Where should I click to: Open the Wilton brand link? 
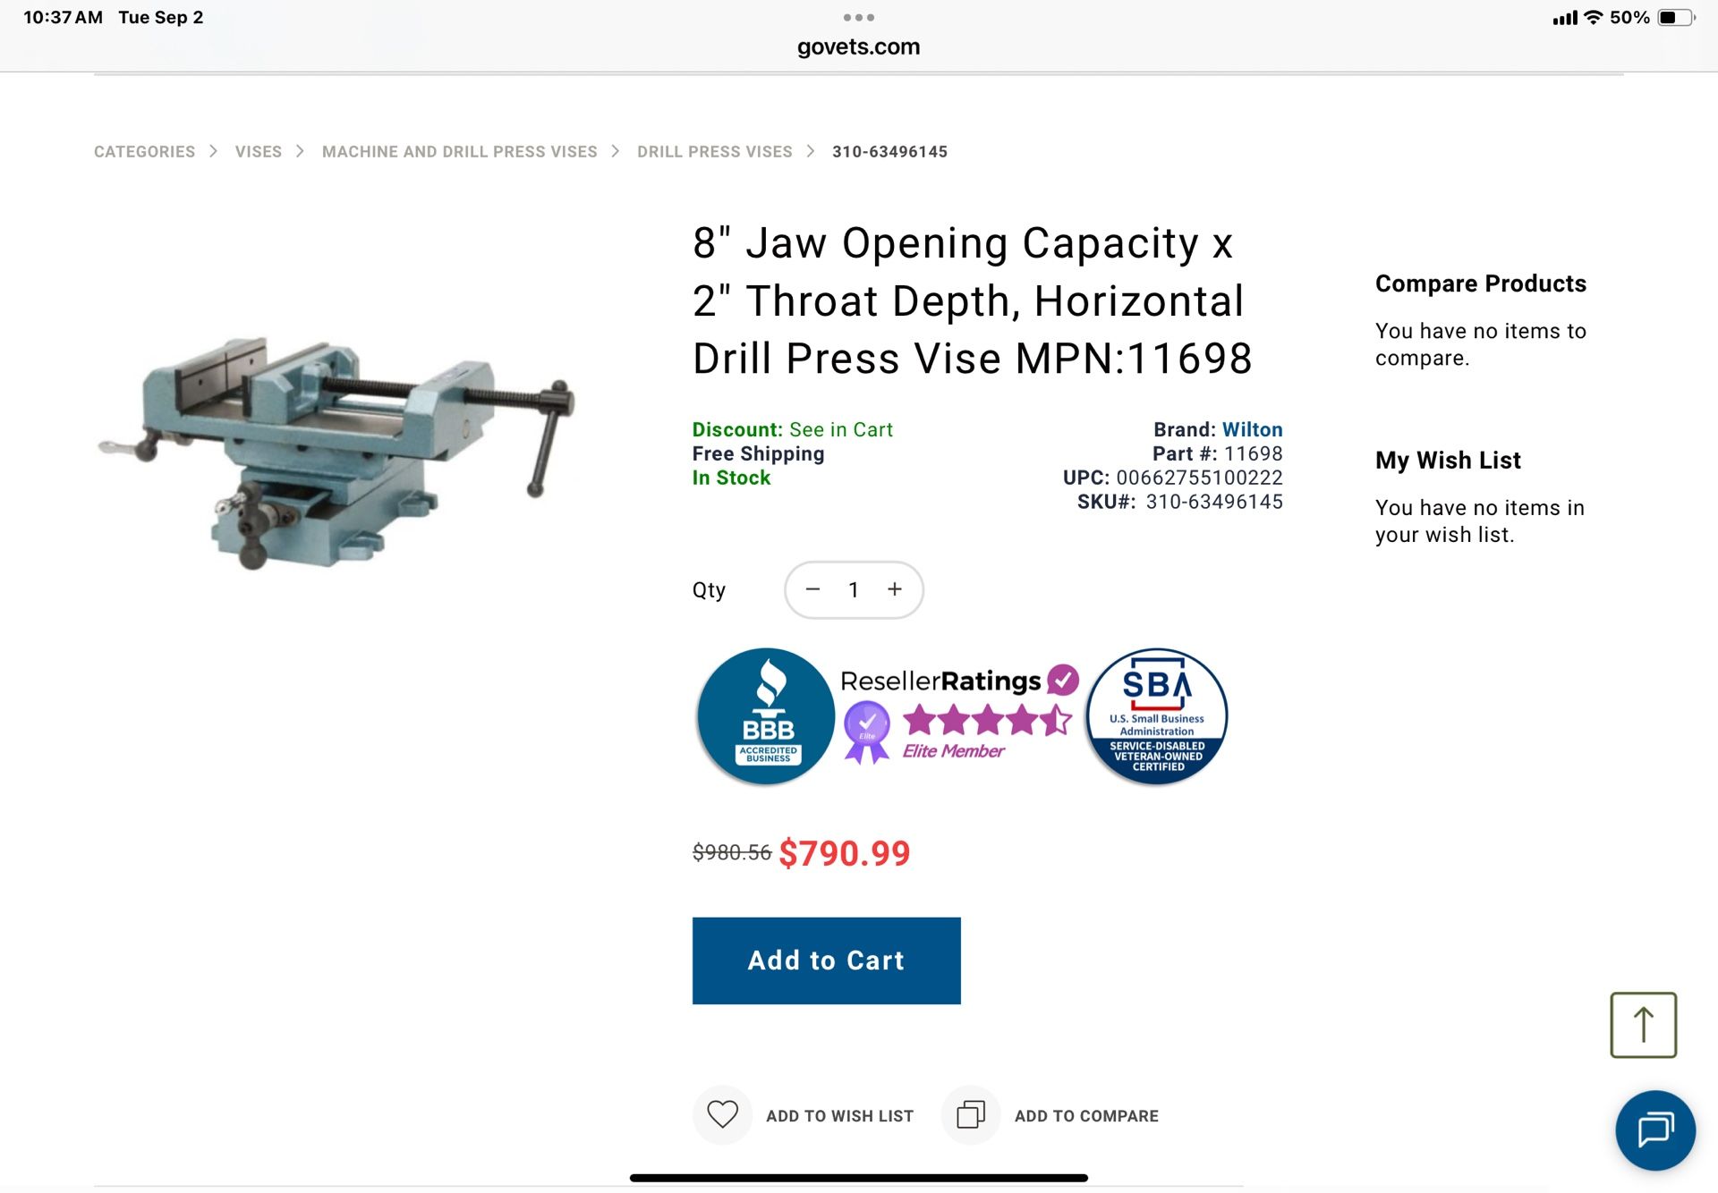pos(1252,429)
